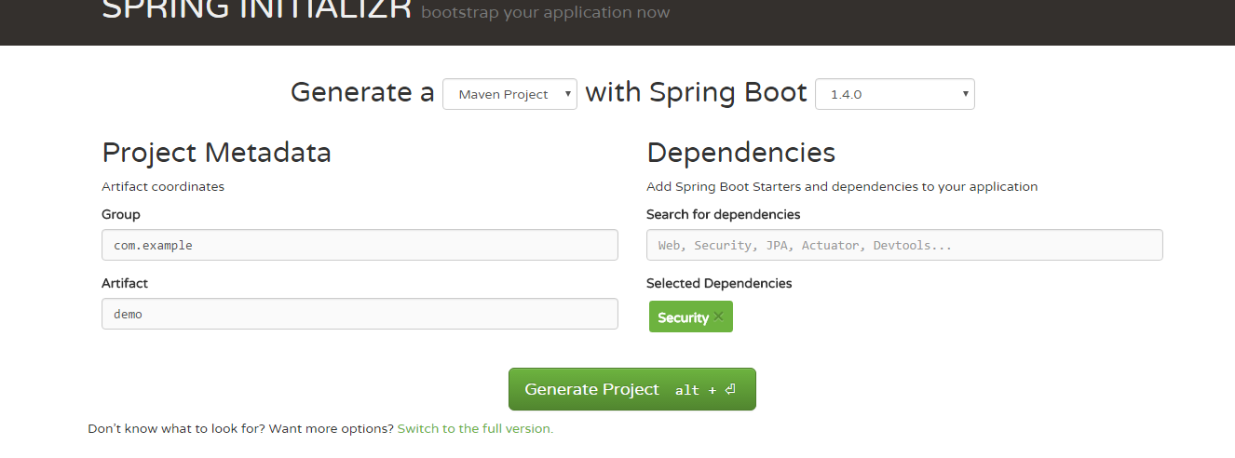Click the 'Generate a' heading text
Screen dimensions: 1235x458
pyautogui.click(x=362, y=92)
